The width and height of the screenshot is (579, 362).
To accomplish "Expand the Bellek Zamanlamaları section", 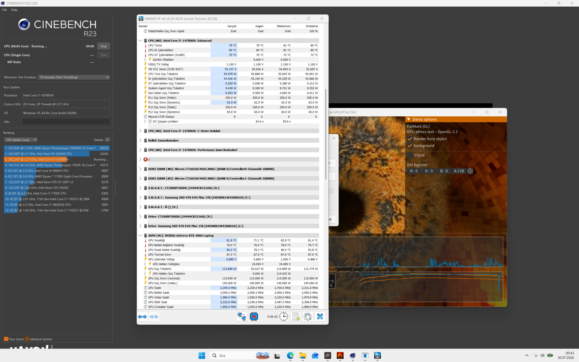I will pyautogui.click(x=140, y=140).
